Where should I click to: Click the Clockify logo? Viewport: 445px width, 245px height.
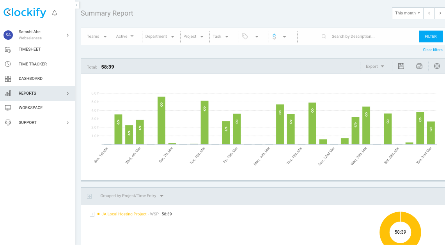coord(25,13)
